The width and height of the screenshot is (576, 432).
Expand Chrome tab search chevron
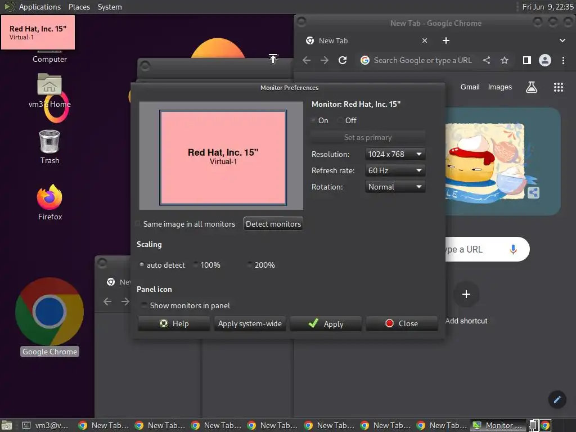click(x=562, y=40)
